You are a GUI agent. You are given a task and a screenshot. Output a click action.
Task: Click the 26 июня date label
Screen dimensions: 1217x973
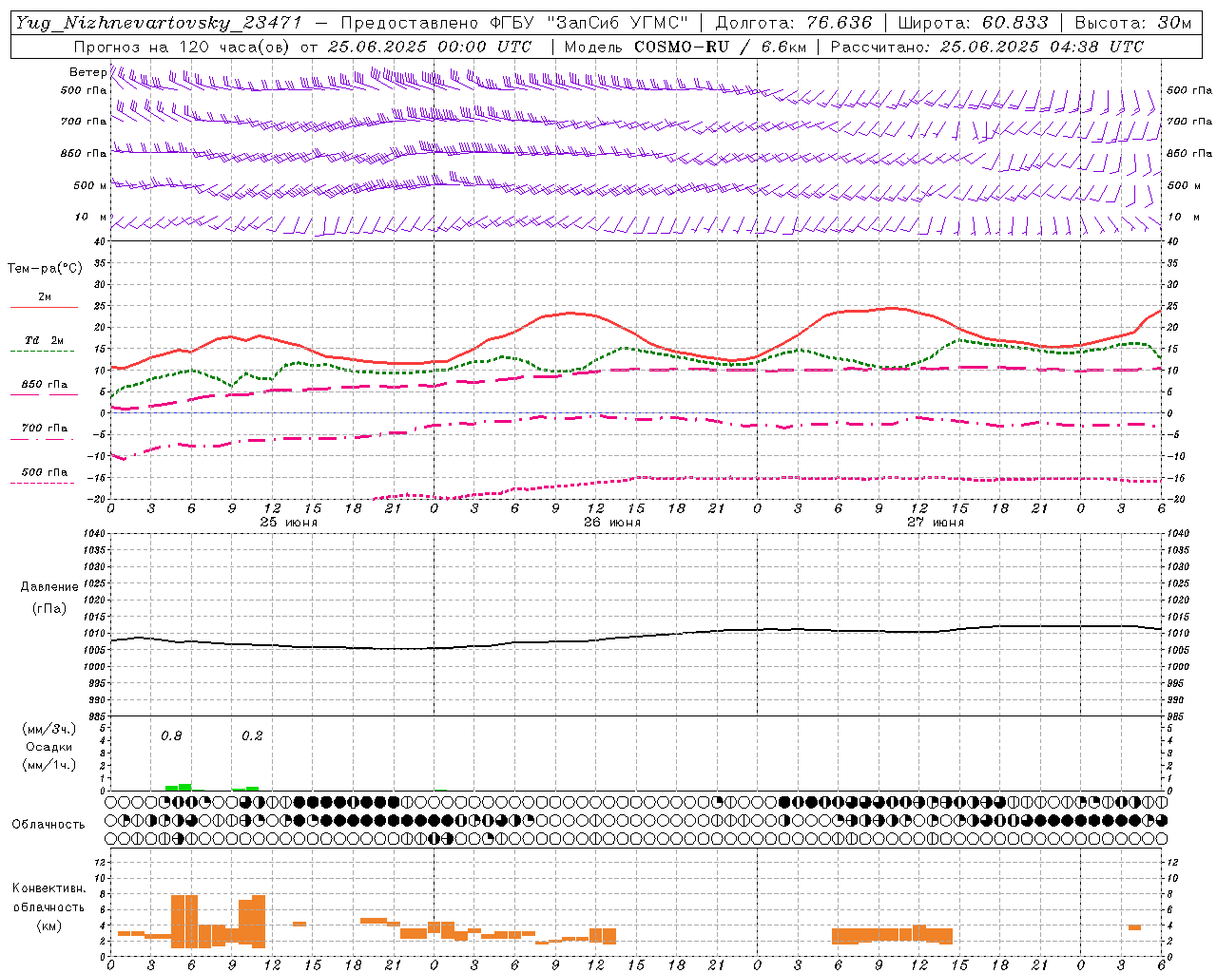[612, 523]
